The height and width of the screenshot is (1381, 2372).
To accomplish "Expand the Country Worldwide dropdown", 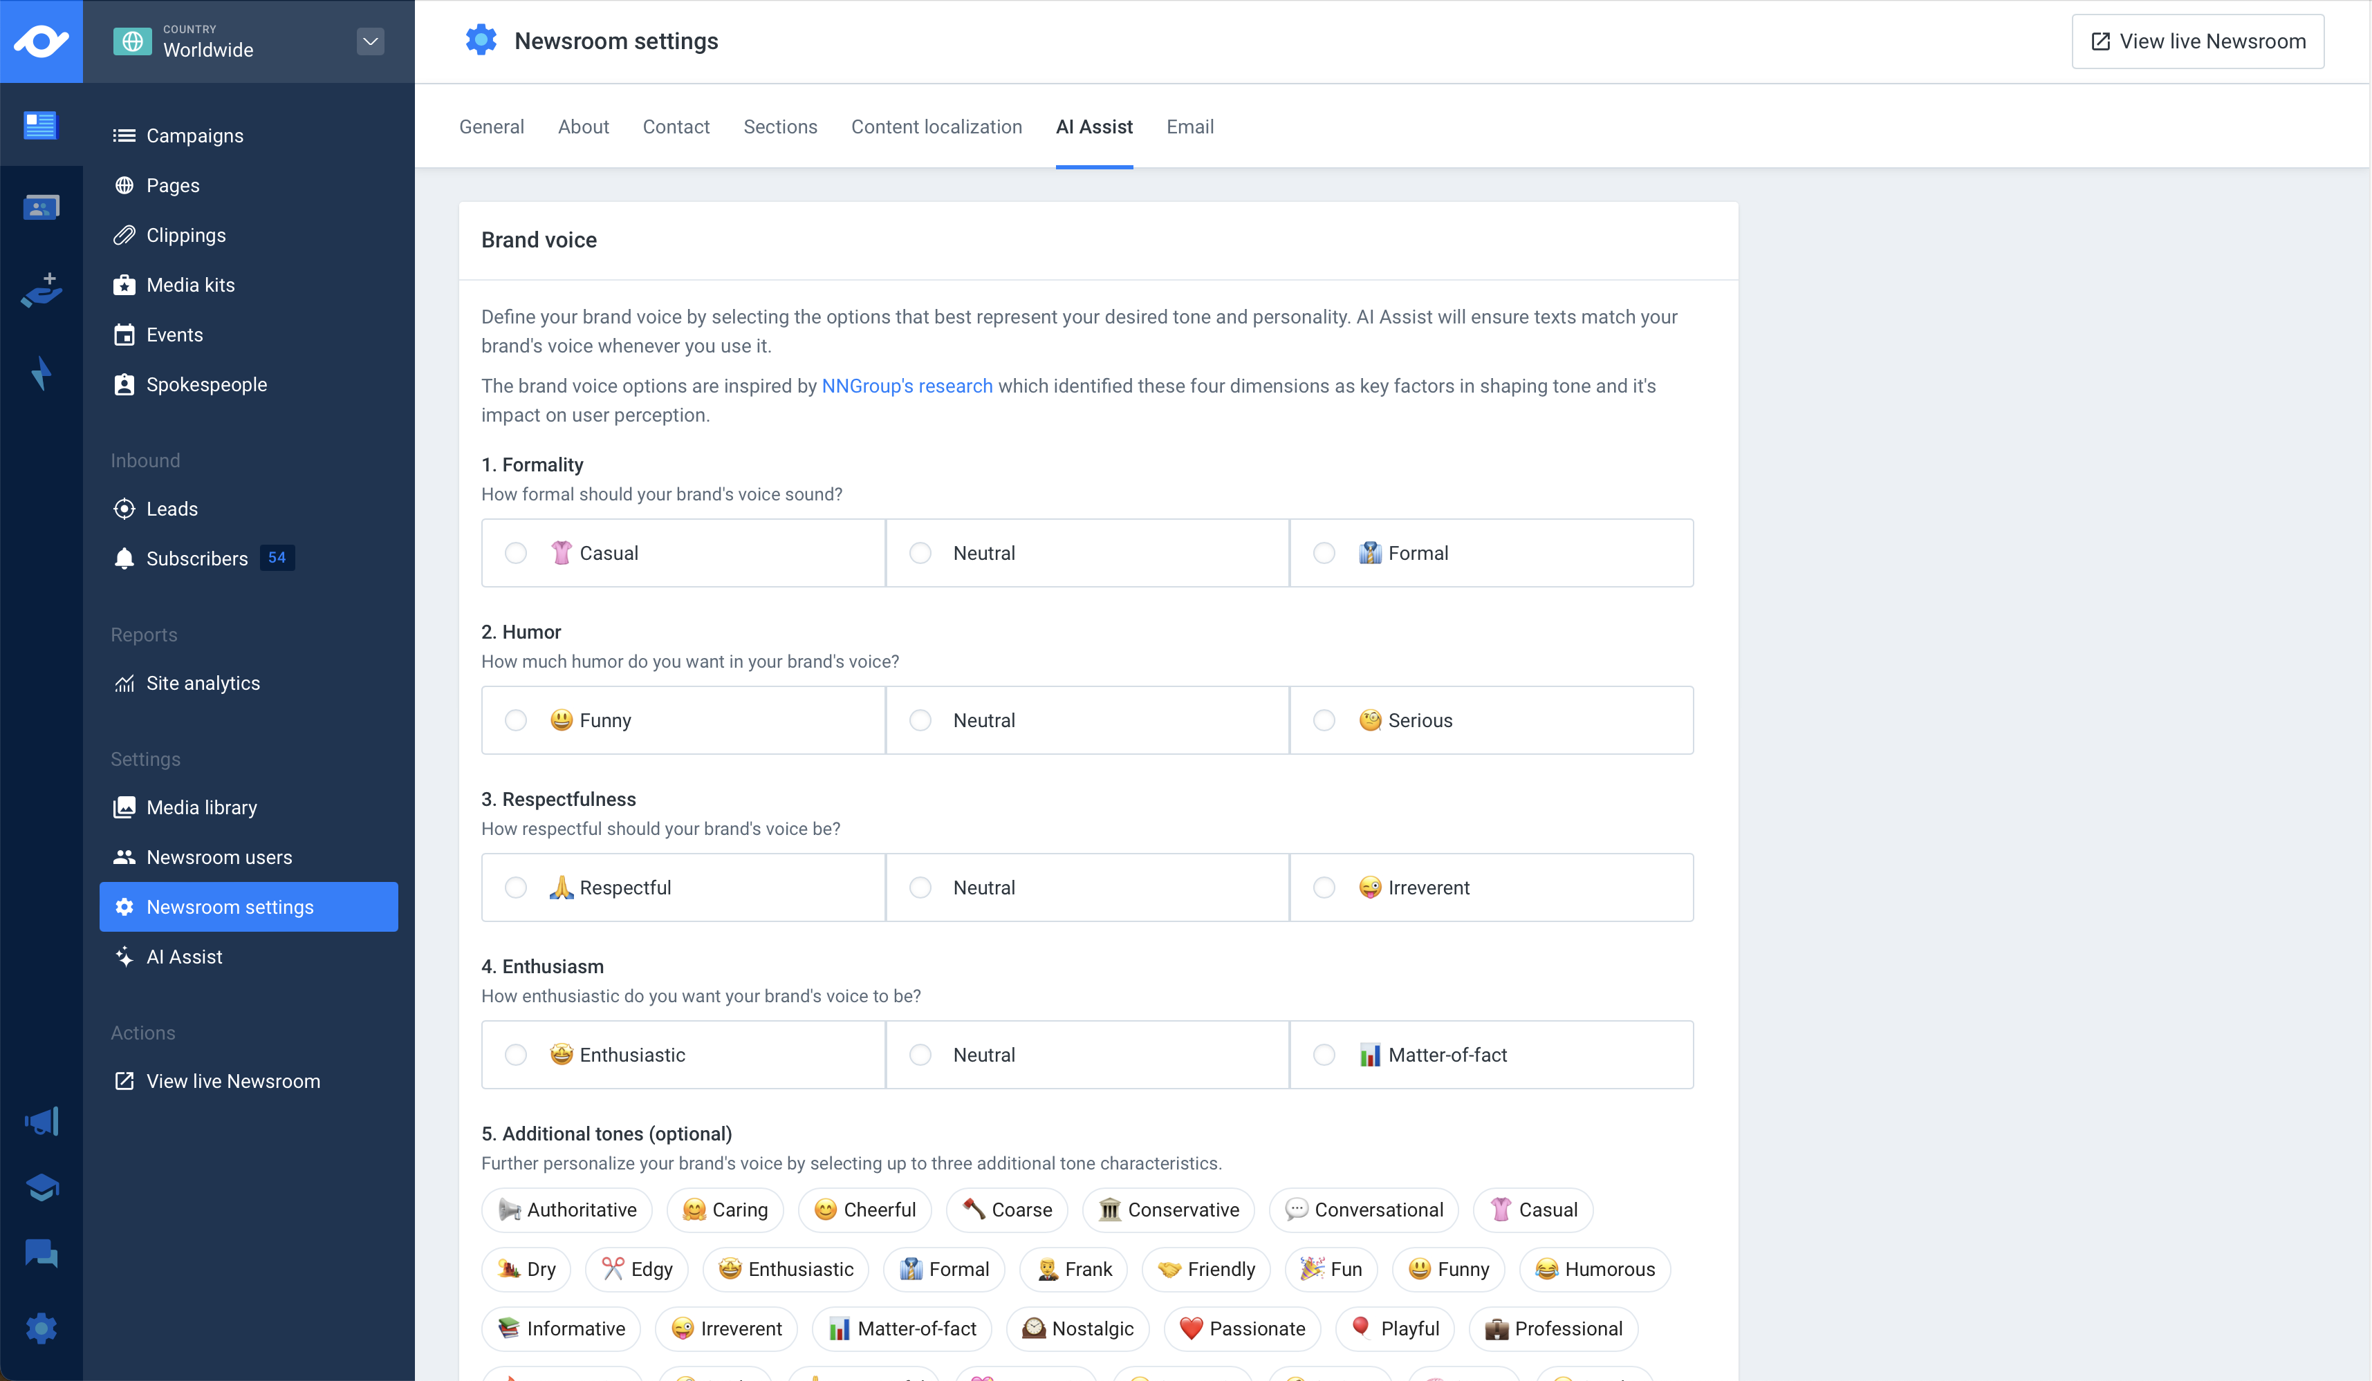I will pyautogui.click(x=370, y=41).
